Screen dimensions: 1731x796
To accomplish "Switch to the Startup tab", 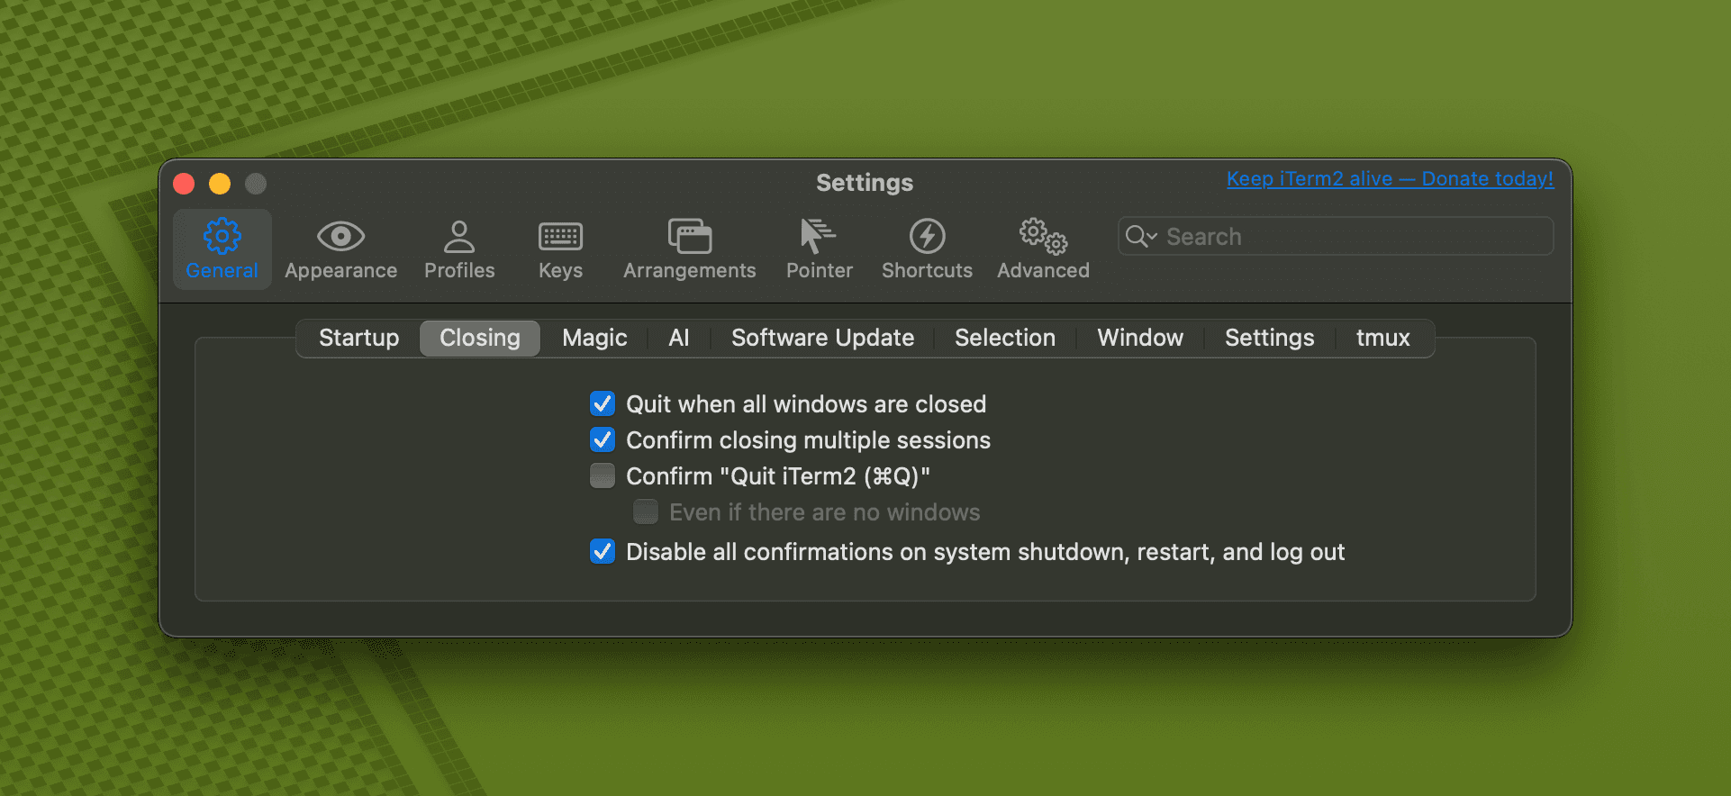I will pyautogui.click(x=358, y=338).
